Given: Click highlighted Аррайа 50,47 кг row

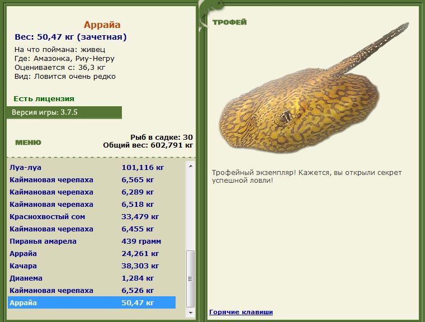Looking at the screenshot, I should (x=92, y=303).
